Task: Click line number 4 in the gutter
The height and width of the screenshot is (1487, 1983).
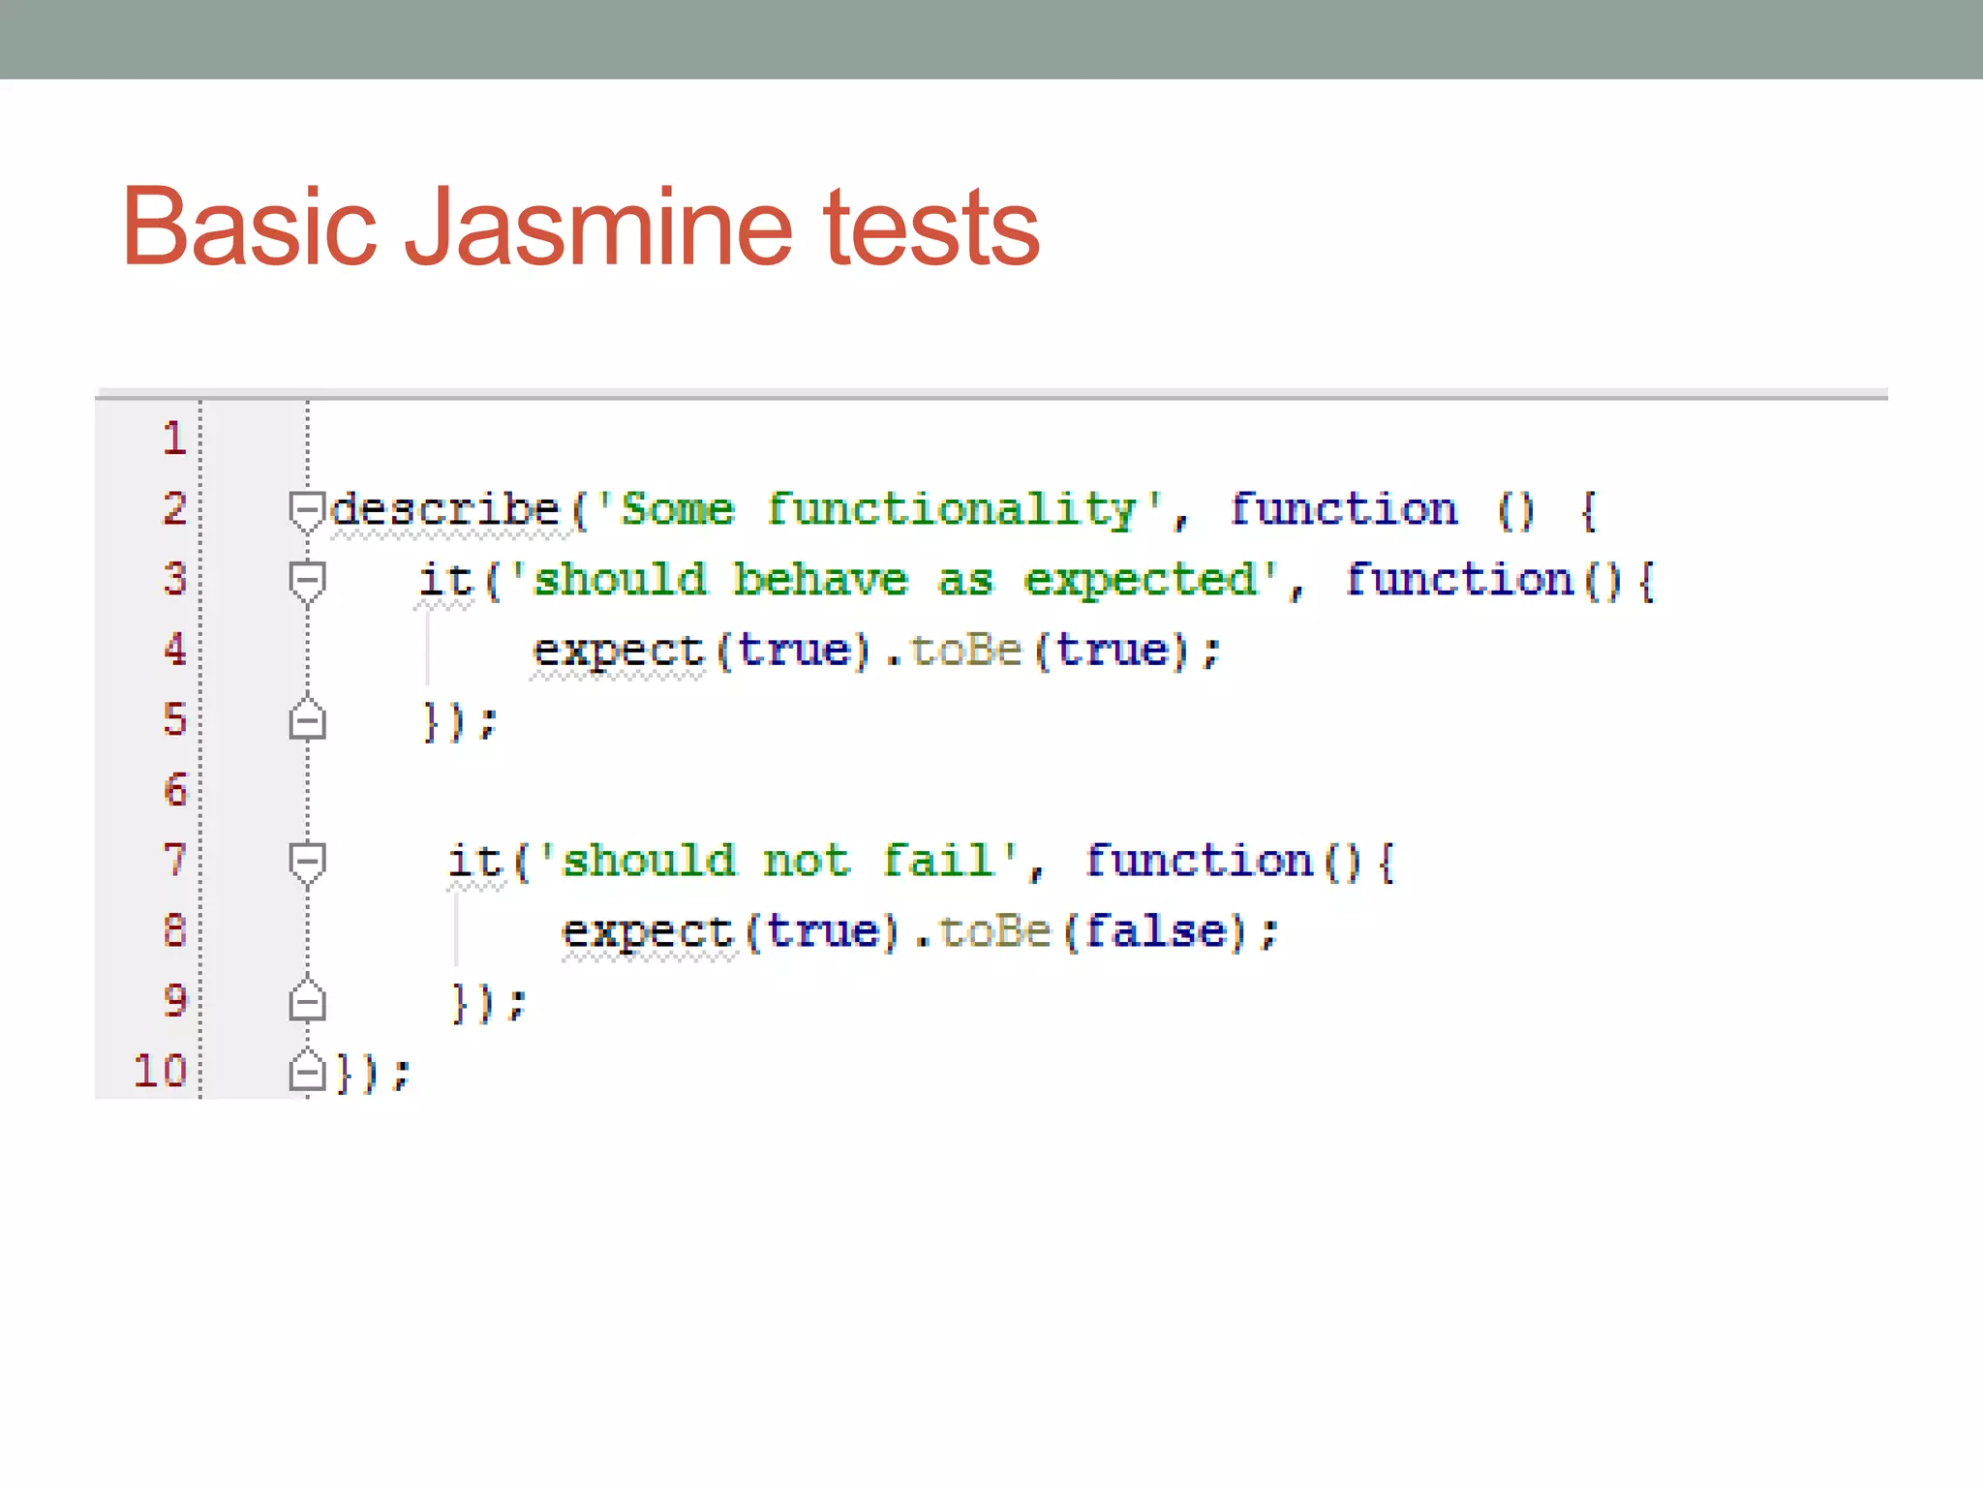Action: 174,650
